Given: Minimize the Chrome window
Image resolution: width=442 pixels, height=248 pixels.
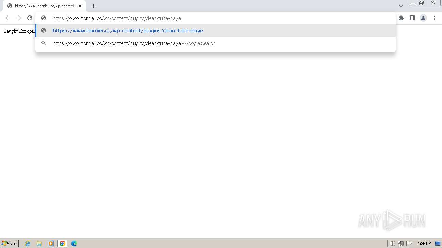Looking at the screenshot, I should click(413, 3).
